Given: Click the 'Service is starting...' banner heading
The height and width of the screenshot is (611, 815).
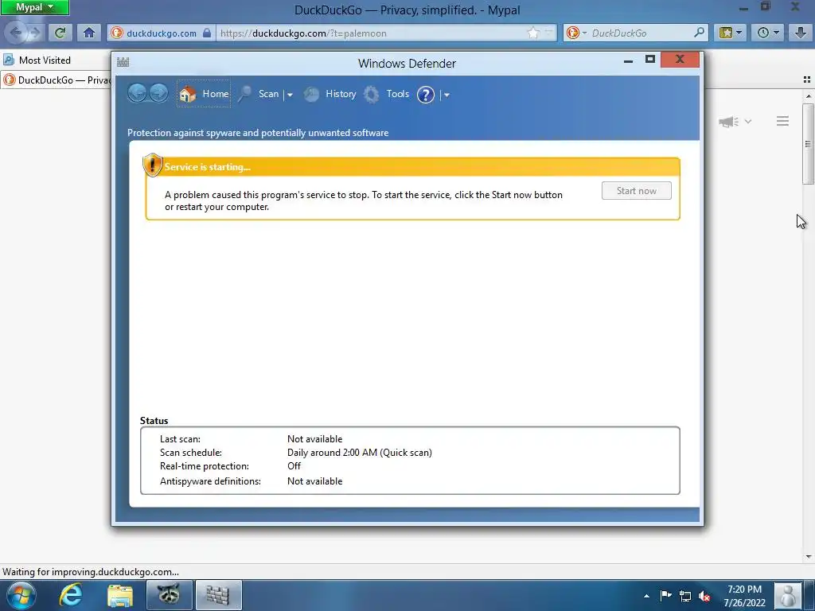Looking at the screenshot, I should point(208,167).
